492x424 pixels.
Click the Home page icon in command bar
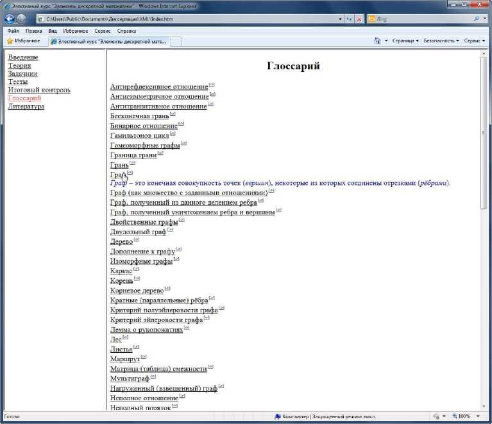[x=377, y=41]
